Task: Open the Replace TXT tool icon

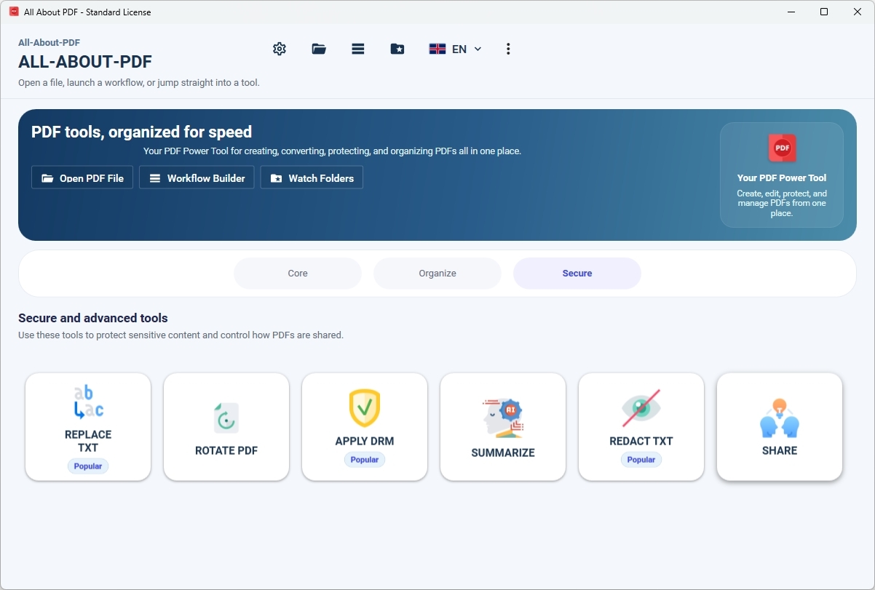Action: pos(88,403)
